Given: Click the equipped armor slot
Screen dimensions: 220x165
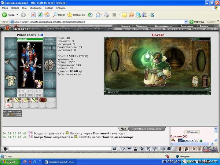Looking at the screenshot, I should coord(11,80).
